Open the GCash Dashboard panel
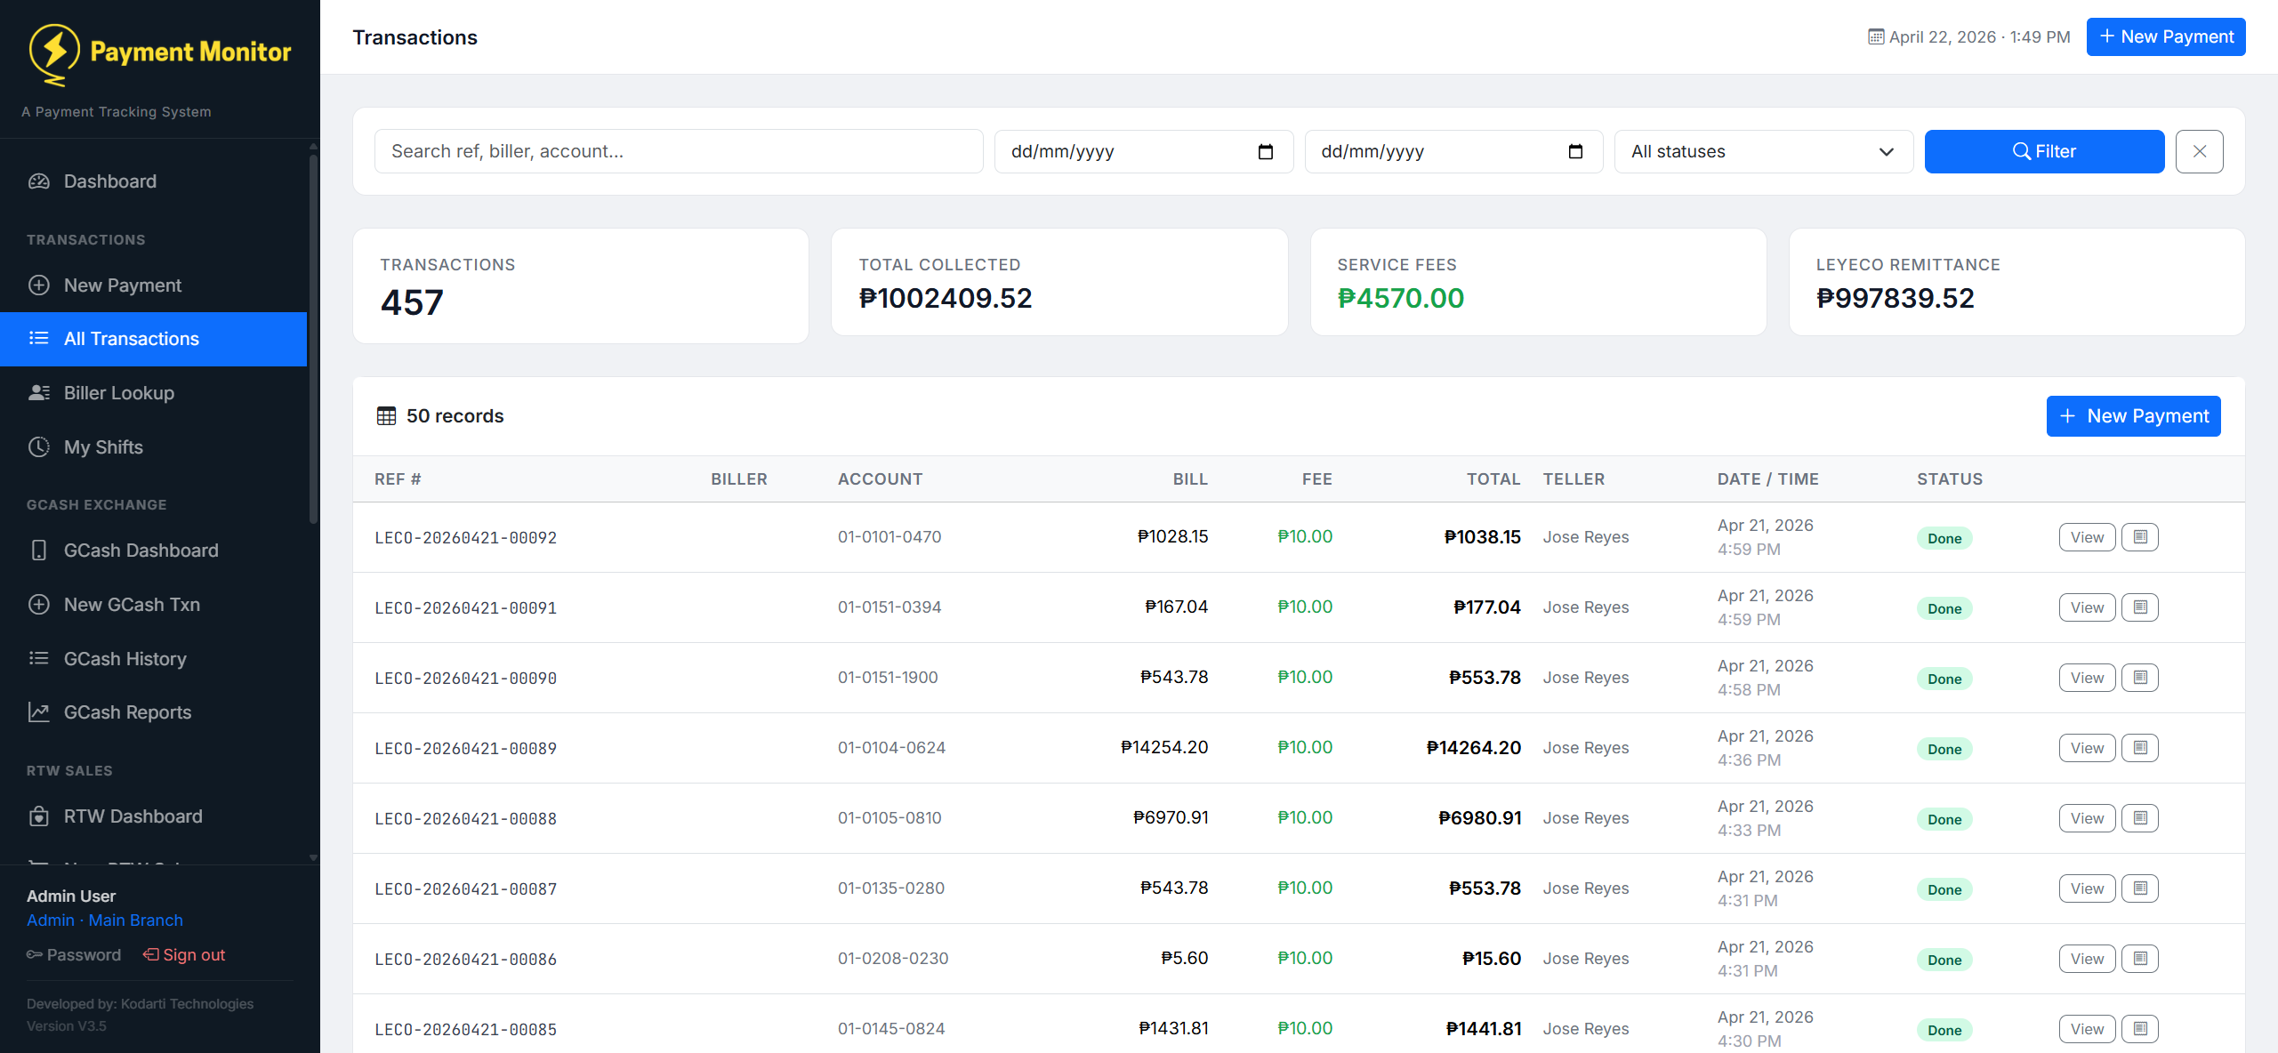The height and width of the screenshot is (1053, 2278). [x=141, y=550]
